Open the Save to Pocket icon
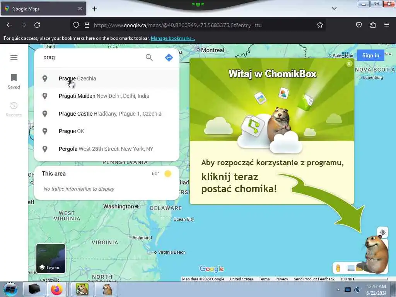396x297 pixels. [358, 25]
